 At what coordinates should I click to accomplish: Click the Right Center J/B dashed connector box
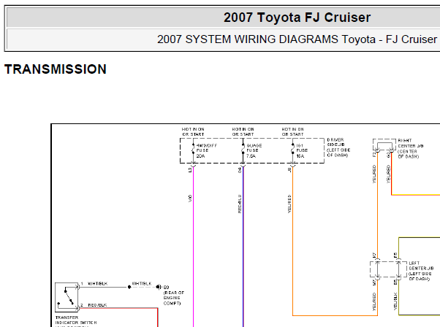[x=384, y=145]
